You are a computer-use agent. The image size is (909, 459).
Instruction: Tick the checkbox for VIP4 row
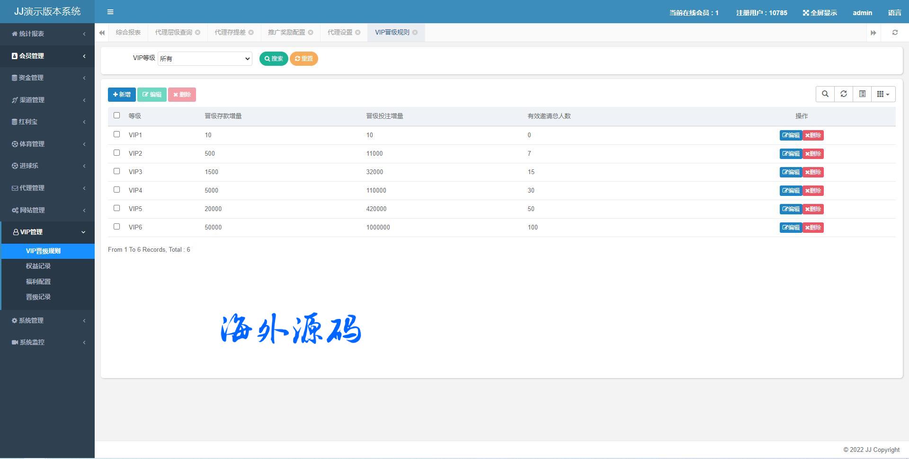coord(117,190)
